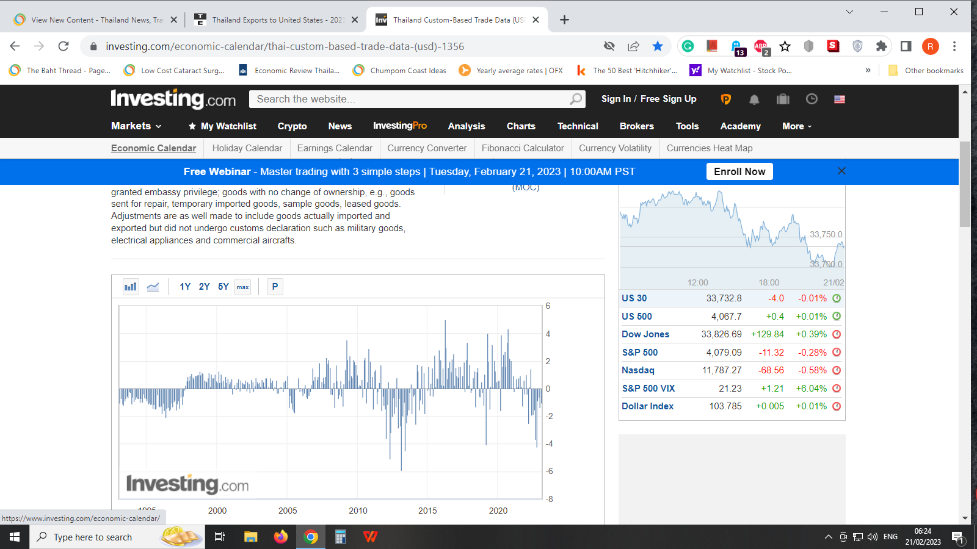Viewport: 977px width, 549px height.
Task: Open InvestingPro badge icon in header
Action: (x=726, y=99)
